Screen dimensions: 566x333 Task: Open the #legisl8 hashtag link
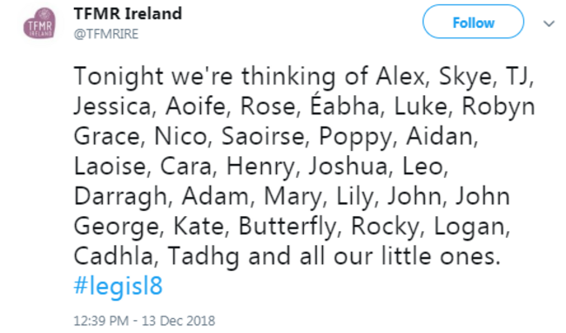pyautogui.click(x=118, y=286)
